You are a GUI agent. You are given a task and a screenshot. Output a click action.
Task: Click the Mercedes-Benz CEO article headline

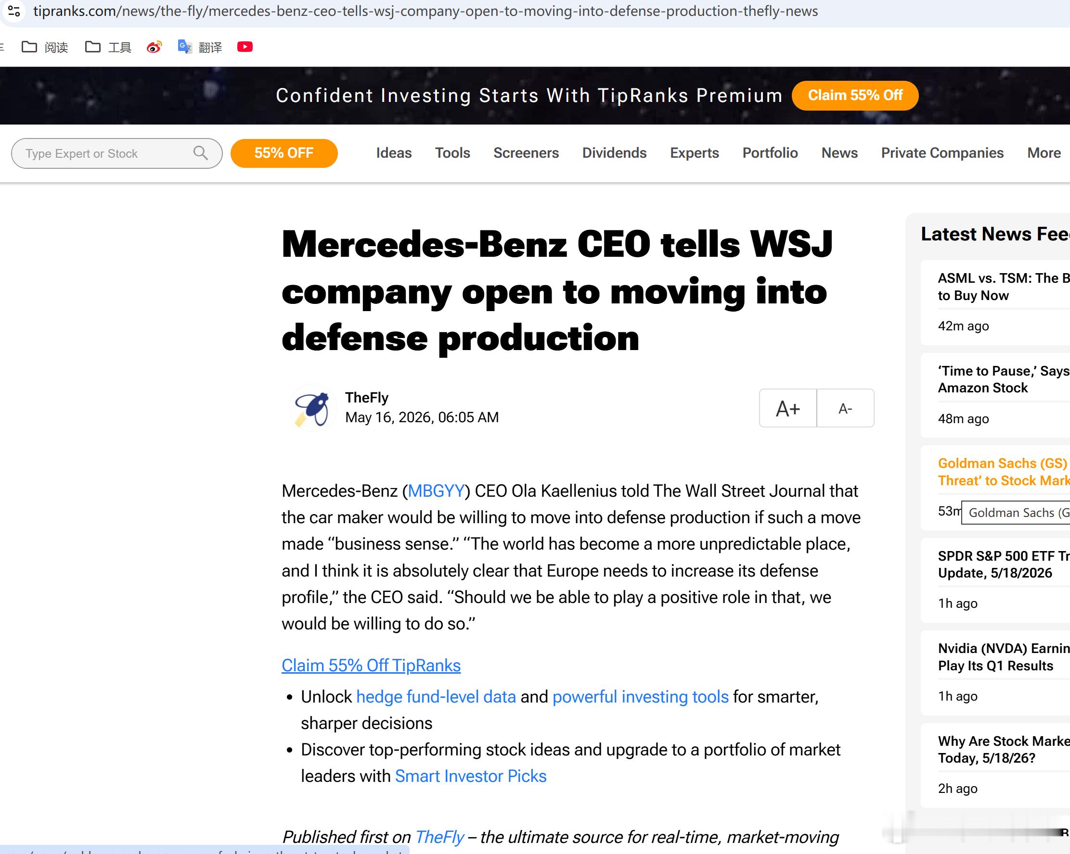(557, 291)
